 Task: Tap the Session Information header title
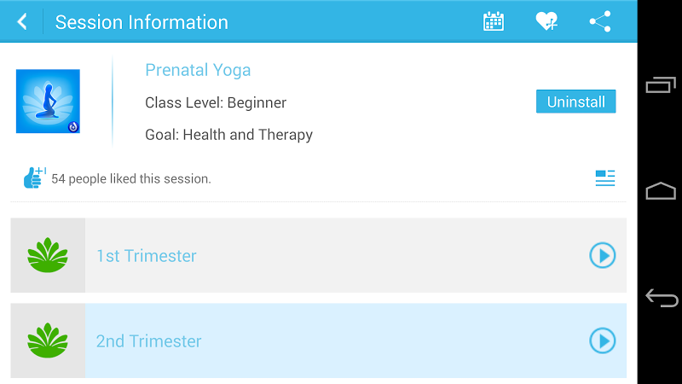pos(142,22)
